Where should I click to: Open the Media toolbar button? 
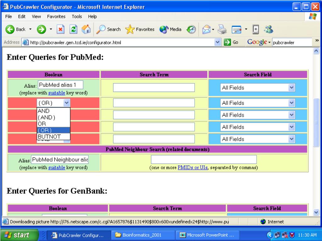coord(170,29)
